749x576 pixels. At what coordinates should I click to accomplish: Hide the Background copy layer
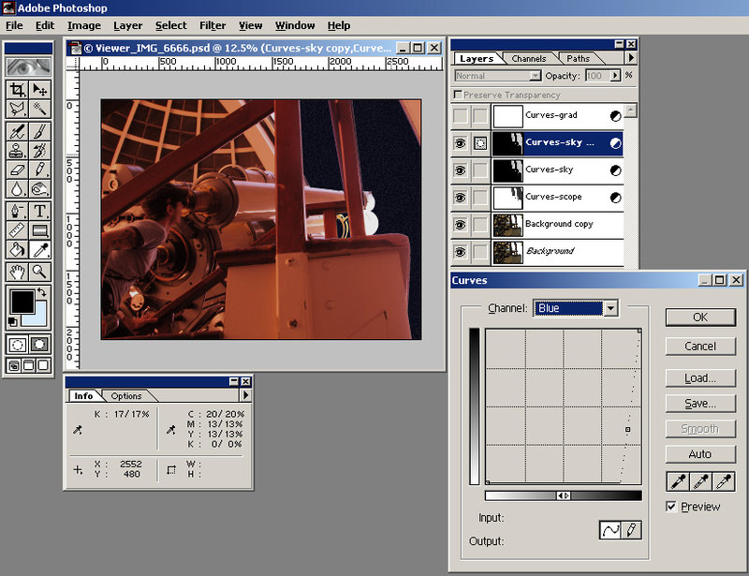461,225
